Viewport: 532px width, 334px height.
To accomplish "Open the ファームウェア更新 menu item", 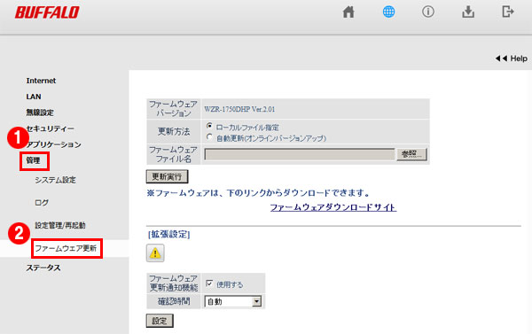I will pyautogui.click(x=66, y=248).
